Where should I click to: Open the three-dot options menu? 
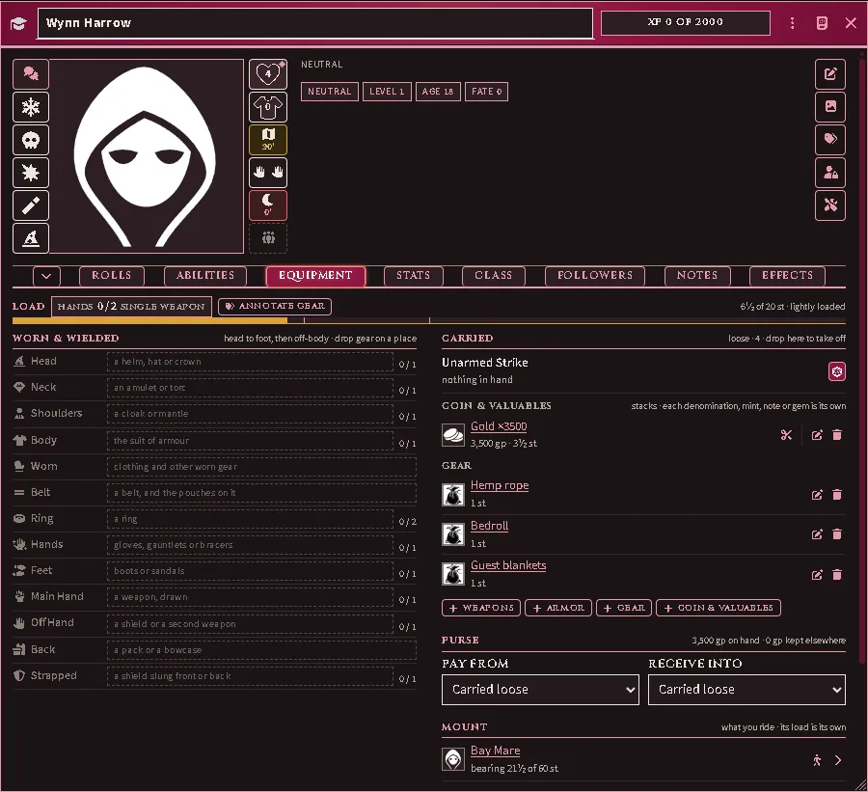coord(793,23)
